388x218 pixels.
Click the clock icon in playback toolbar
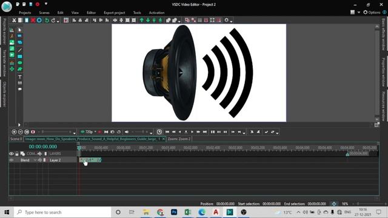pyautogui.click(x=159, y=132)
